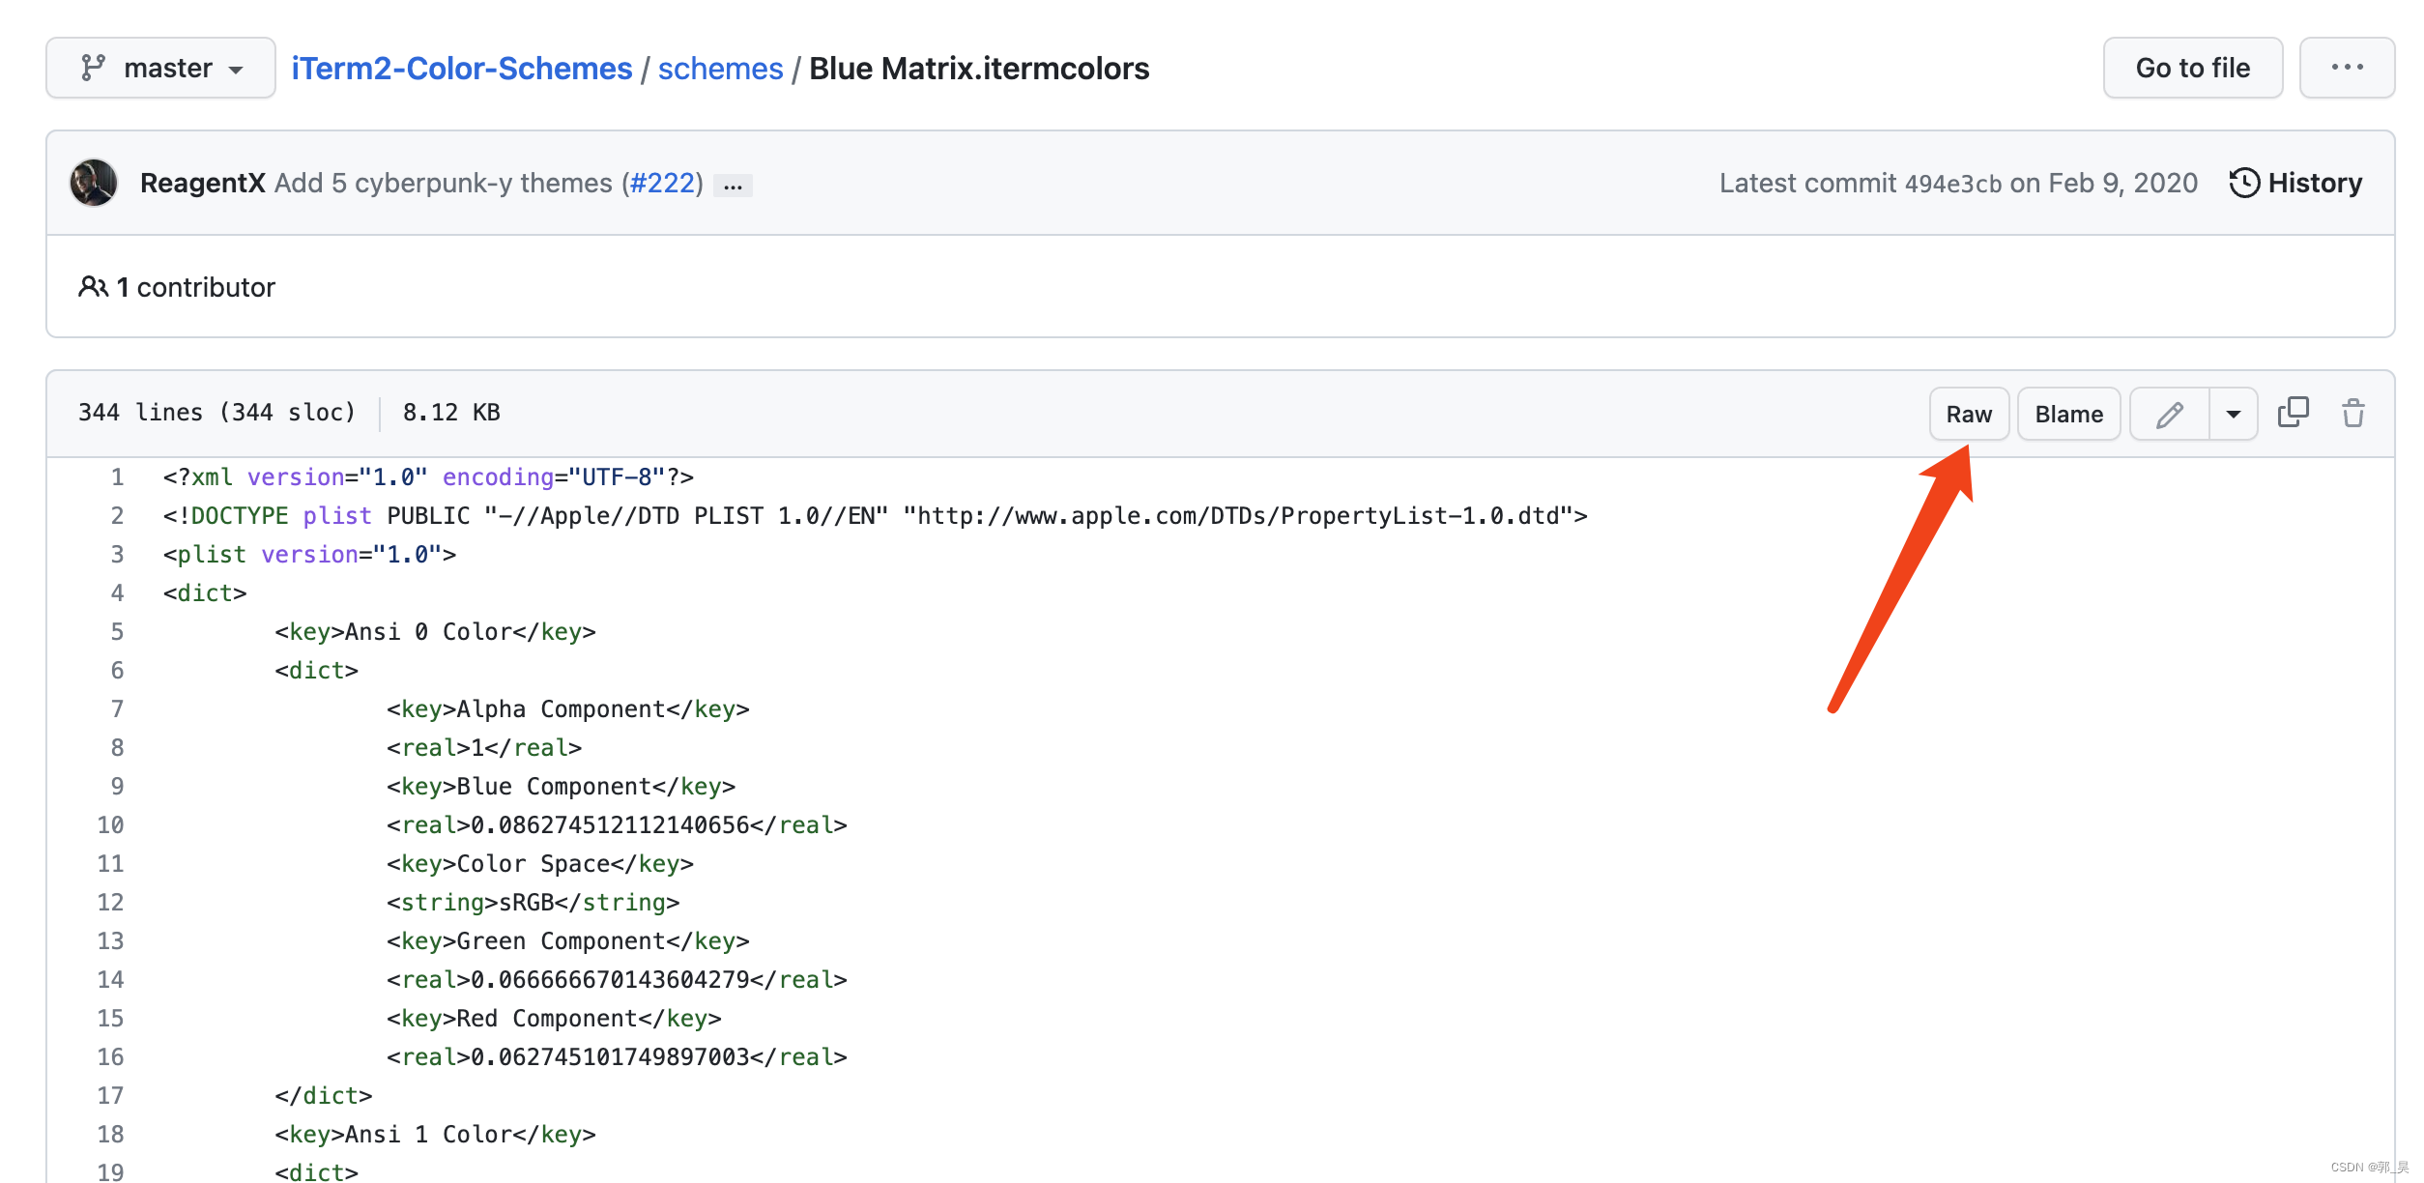Select line number 10
Viewport: 2424px width, 1183px height.
click(x=110, y=824)
